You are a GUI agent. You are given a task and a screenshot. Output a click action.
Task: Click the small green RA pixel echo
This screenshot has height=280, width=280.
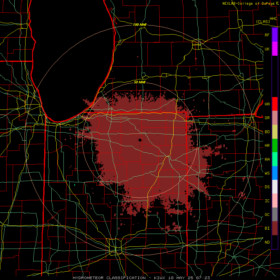pos(75,185)
